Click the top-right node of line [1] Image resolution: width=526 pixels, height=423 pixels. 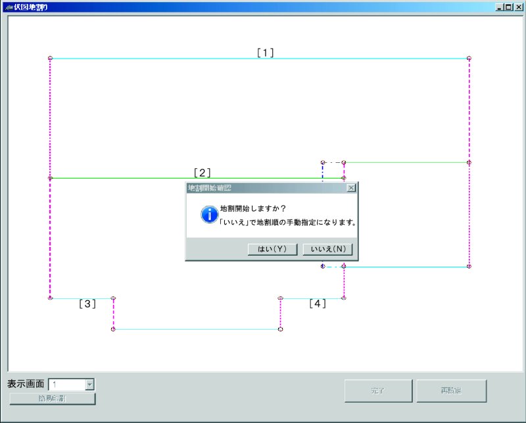469,58
